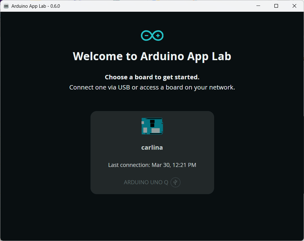Click the USB connection icon
Screen dimensions: 304x241
tap(175, 182)
